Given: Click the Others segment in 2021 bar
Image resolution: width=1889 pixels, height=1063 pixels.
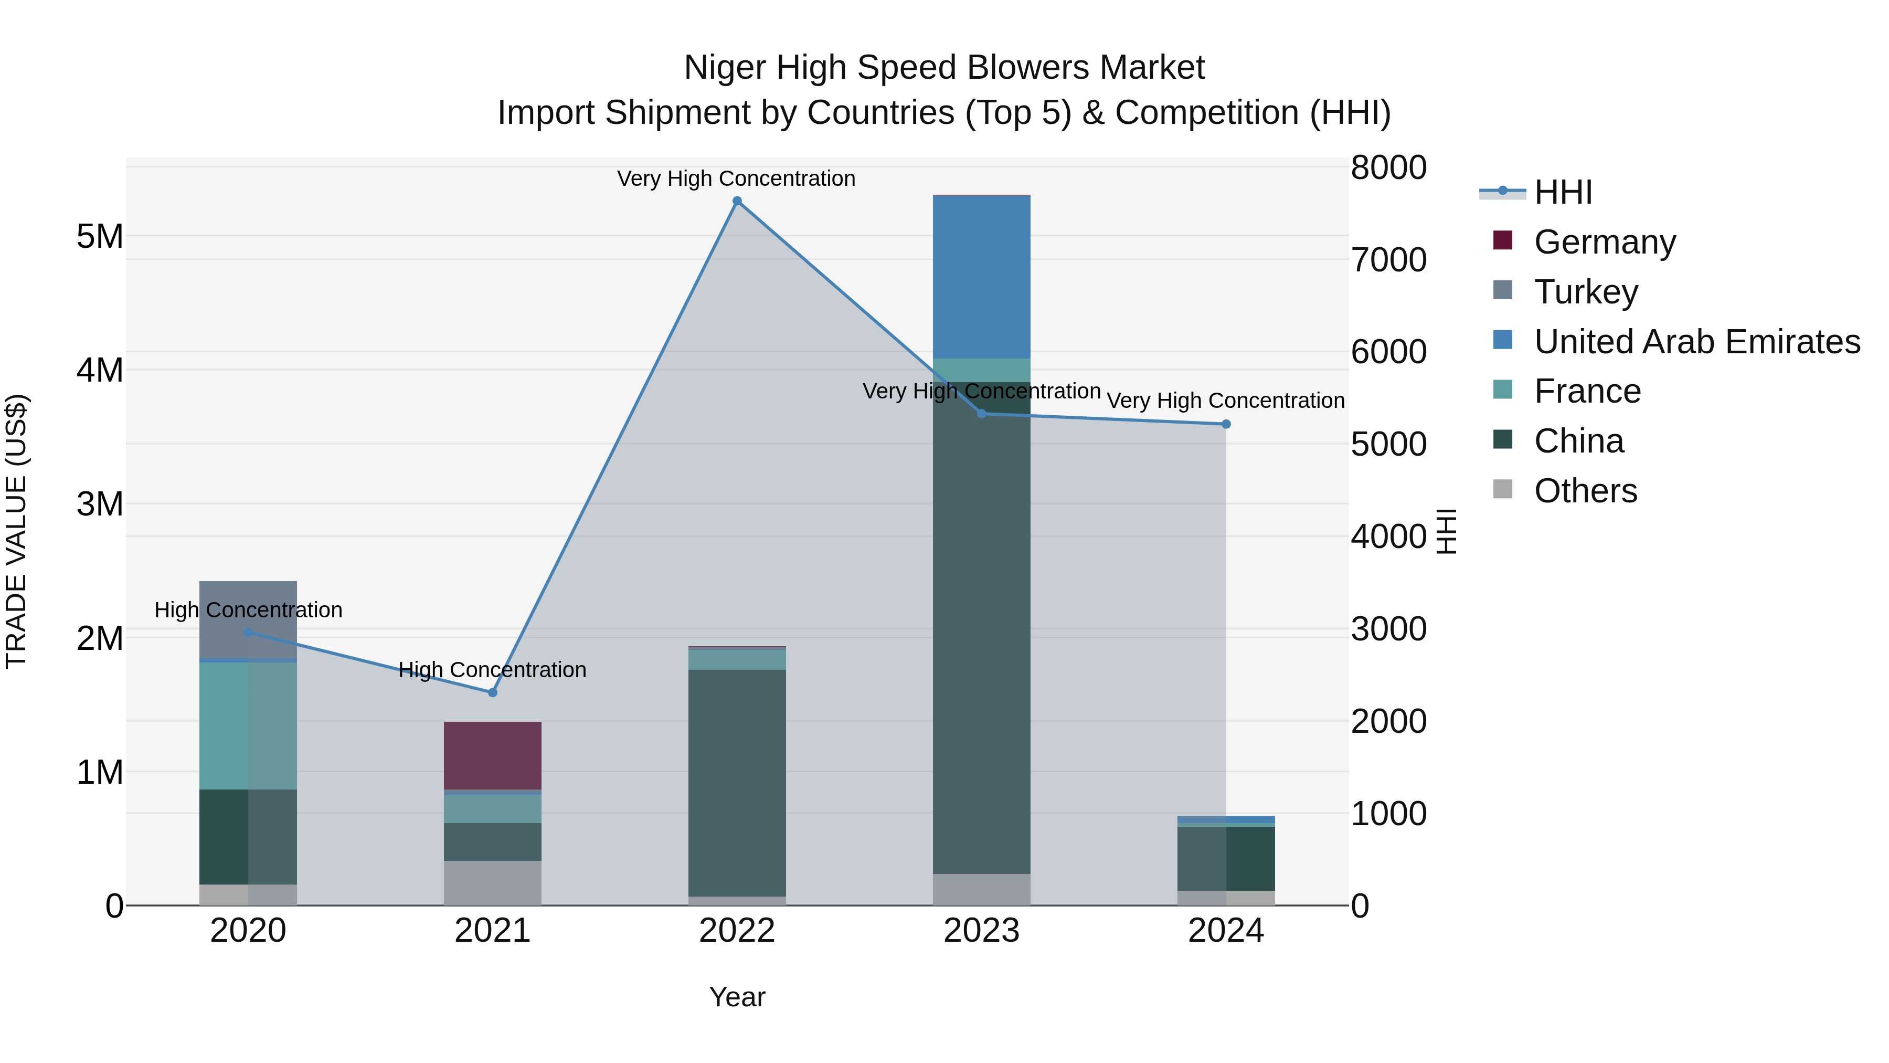Looking at the screenshot, I should pos(493,883).
